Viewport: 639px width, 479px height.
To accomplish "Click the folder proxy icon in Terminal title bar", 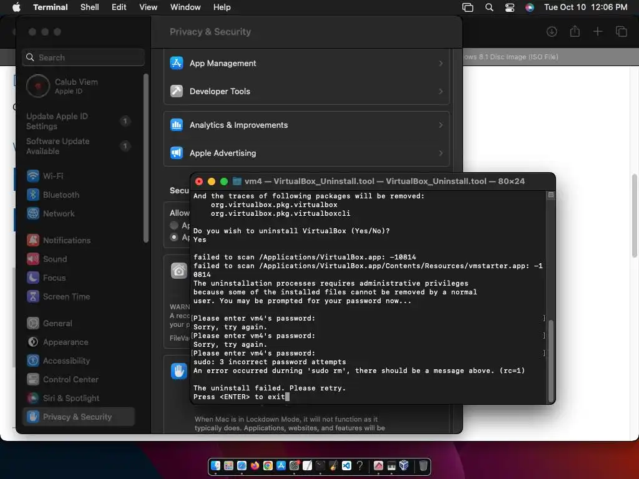I will pos(237,181).
